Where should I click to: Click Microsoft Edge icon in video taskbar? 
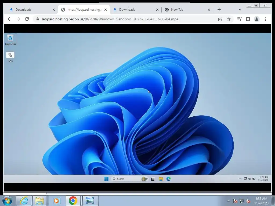pos(169,179)
